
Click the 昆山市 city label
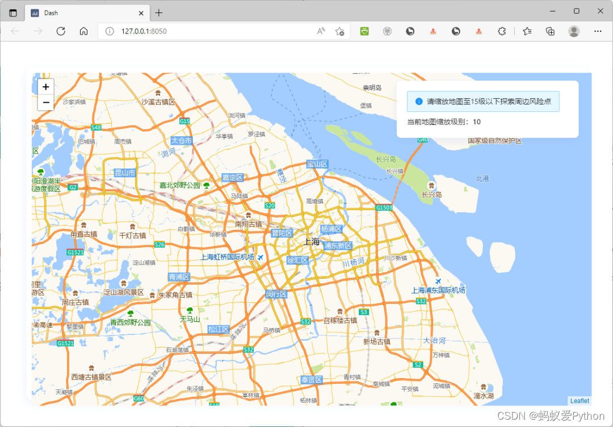coord(125,173)
